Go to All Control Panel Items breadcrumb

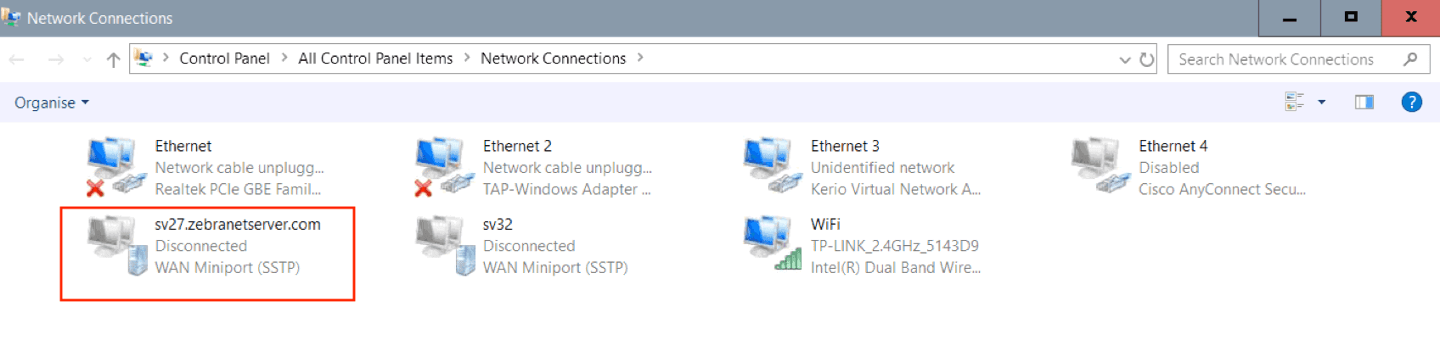click(x=375, y=58)
